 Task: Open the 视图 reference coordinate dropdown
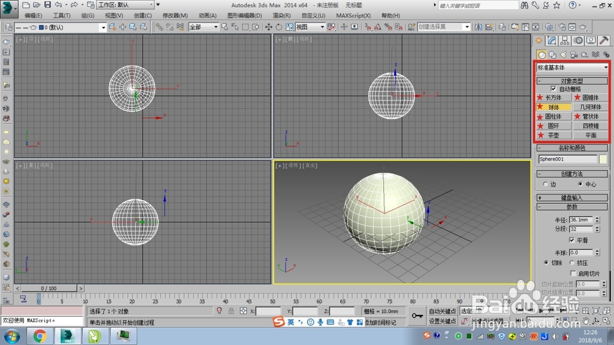pos(310,27)
